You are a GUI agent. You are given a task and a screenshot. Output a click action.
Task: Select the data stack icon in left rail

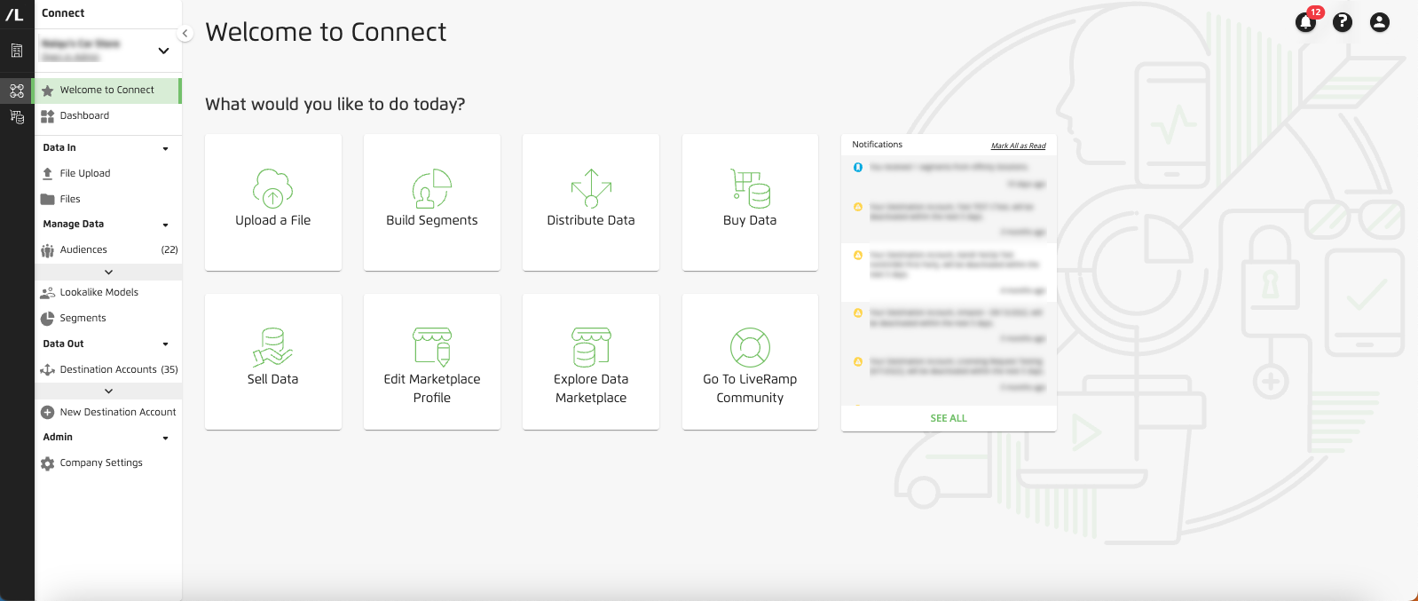(x=17, y=116)
